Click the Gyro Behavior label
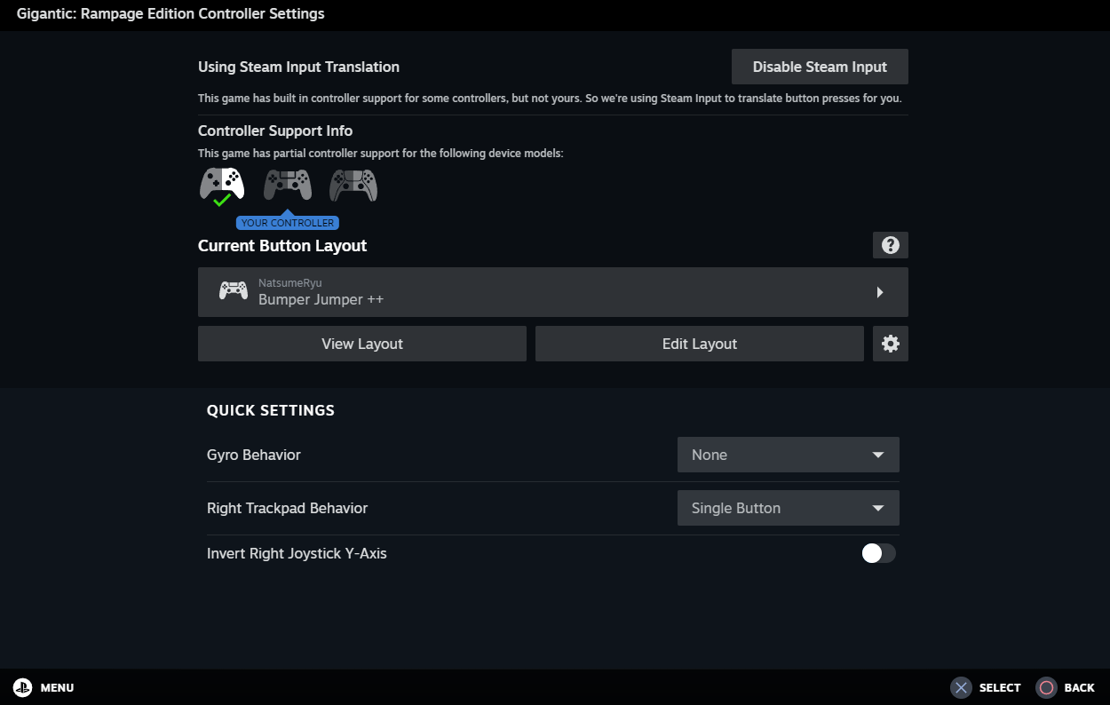 click(254, 455)
